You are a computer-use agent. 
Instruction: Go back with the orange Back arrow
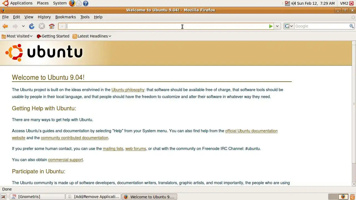5,26
